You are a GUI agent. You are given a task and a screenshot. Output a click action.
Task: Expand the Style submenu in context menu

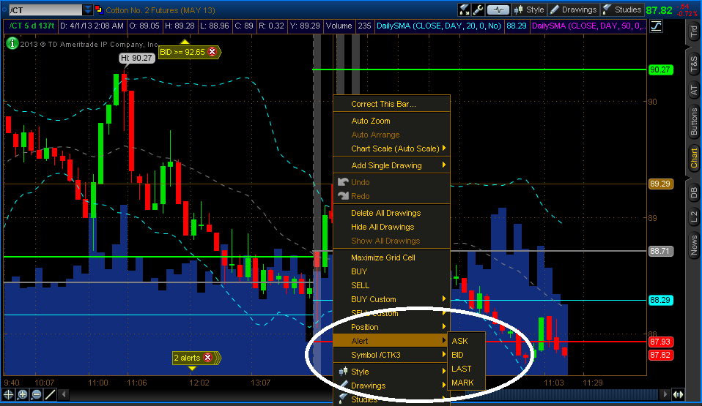coord(392,372)
